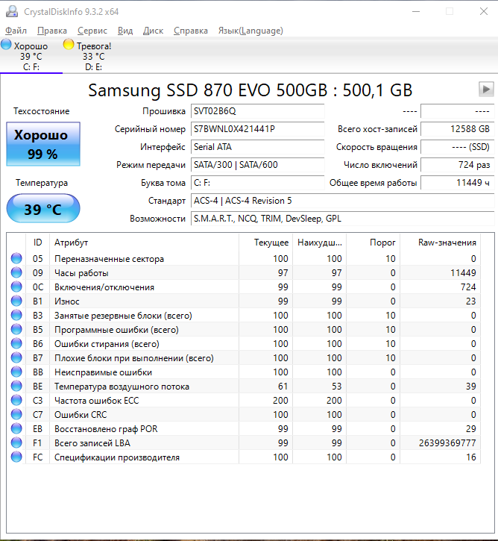The width and height of the screenshot is (498, 541).
Task: Click the Атрибут column header
Action: click(x=144, y=243)
